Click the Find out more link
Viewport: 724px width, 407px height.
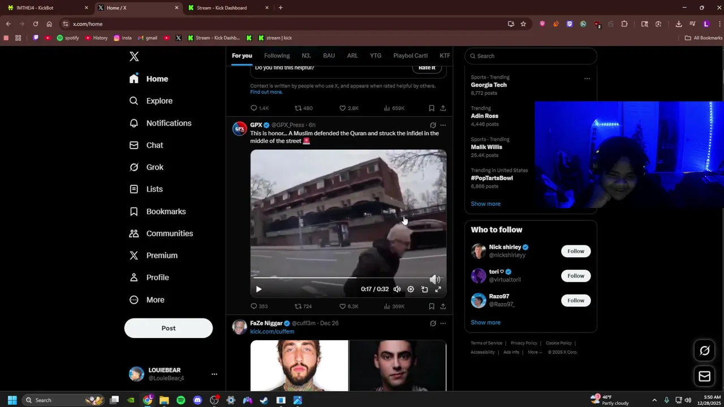pos(266,92)
